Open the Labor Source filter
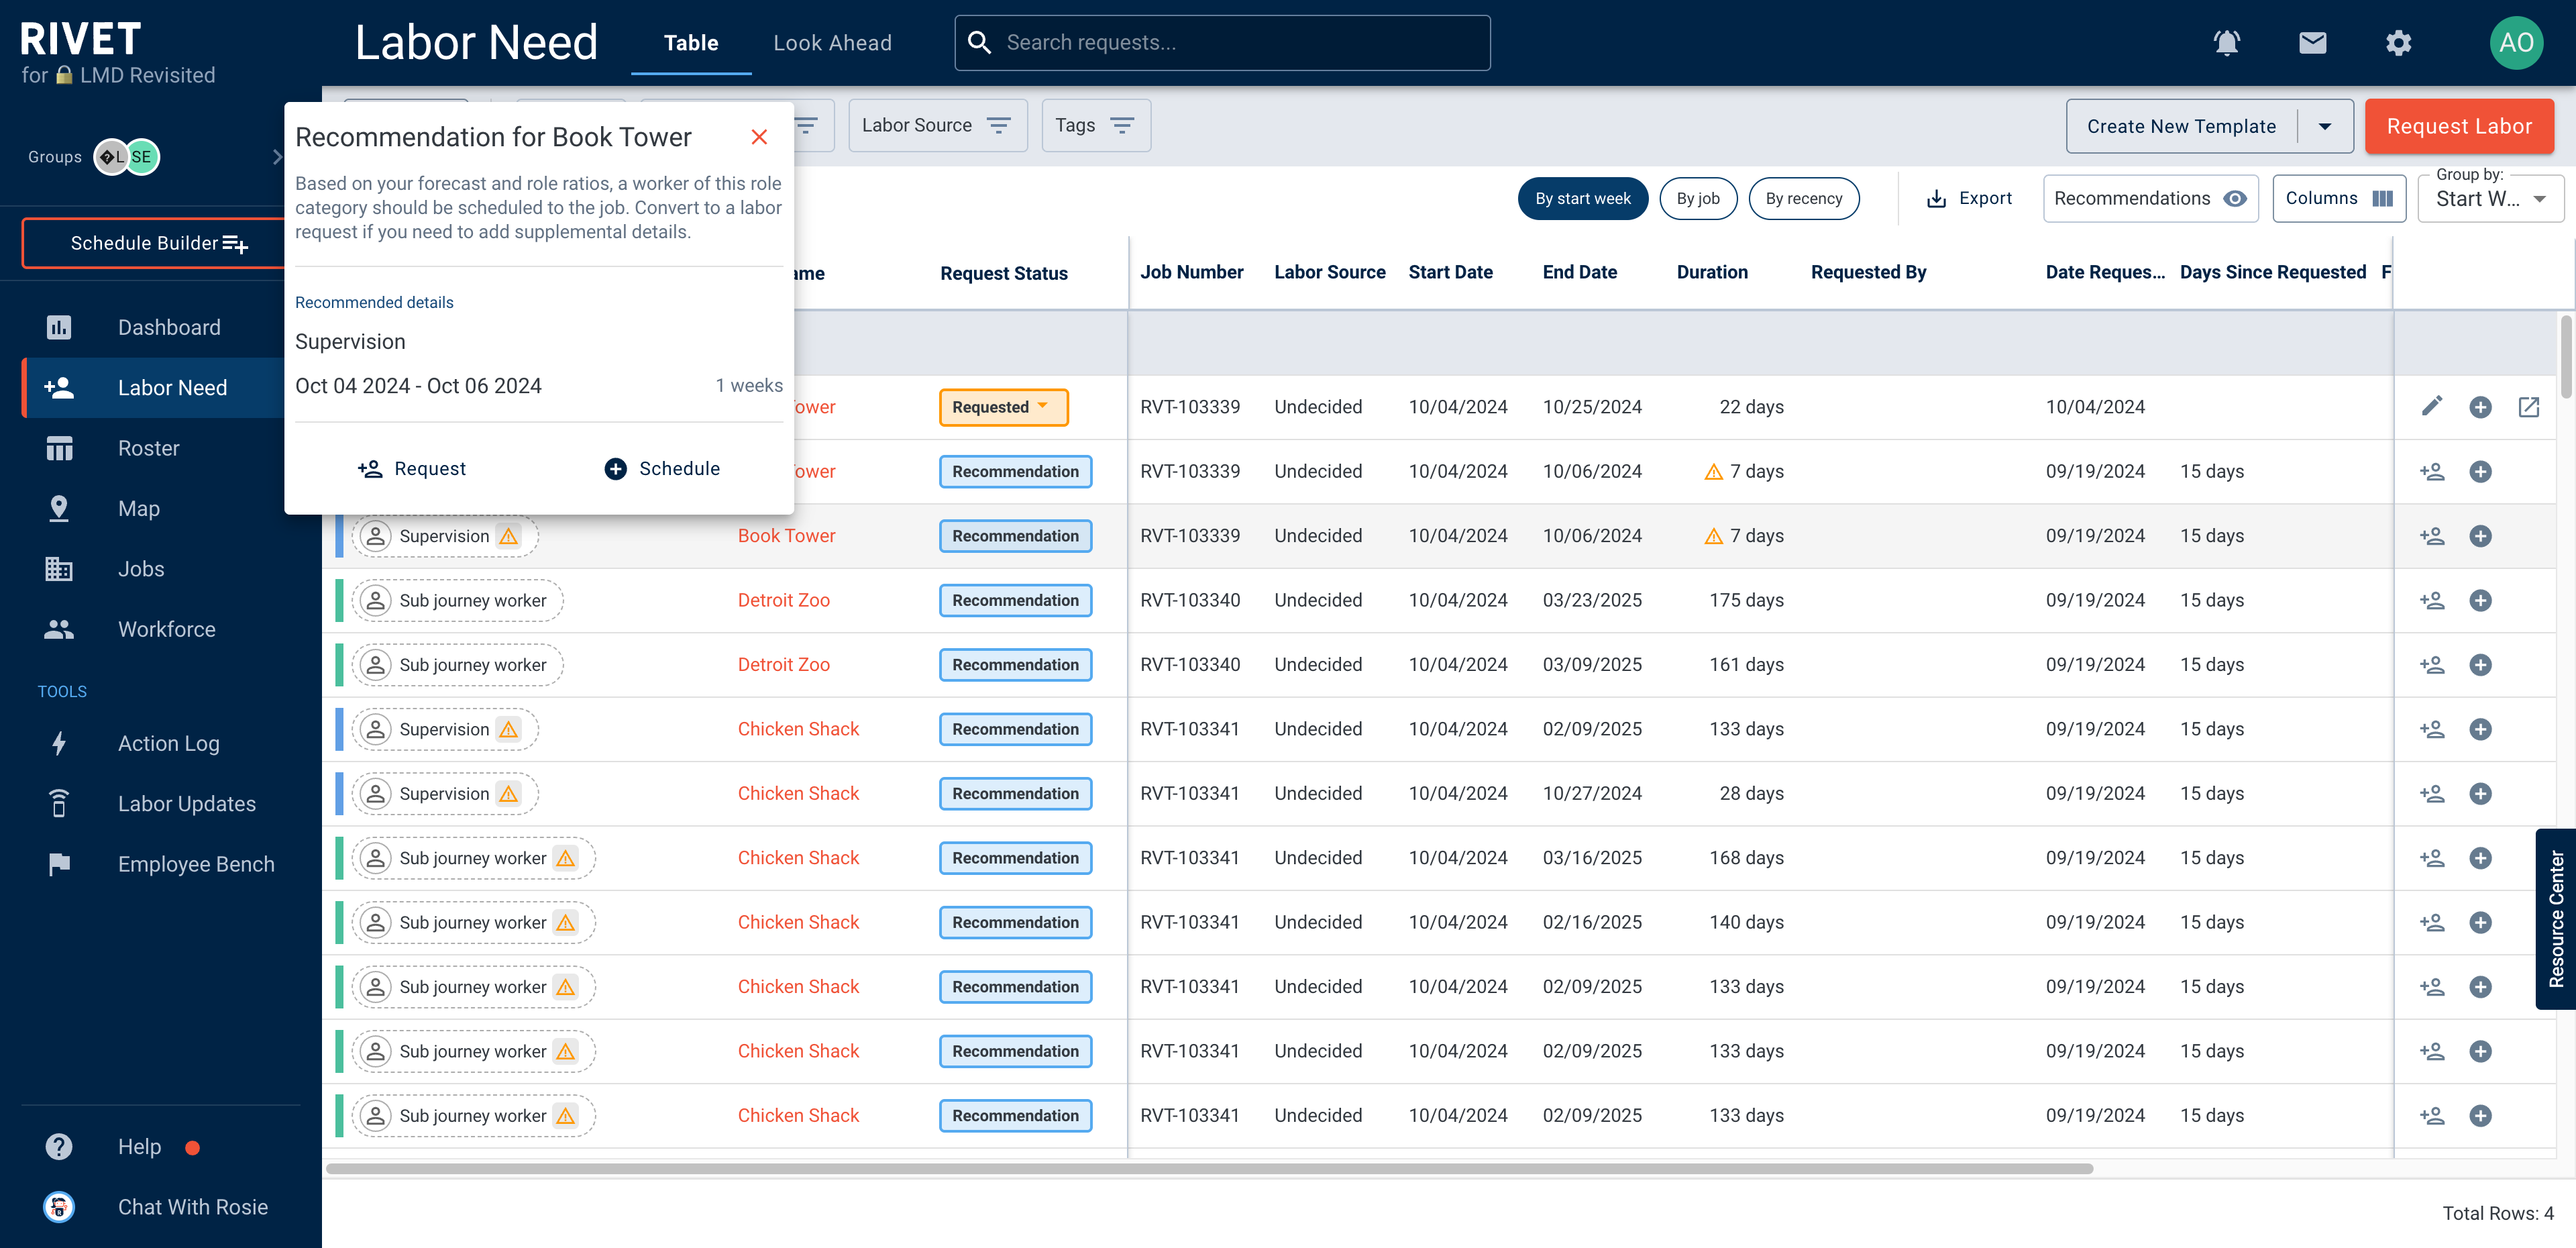The image size is (2576, 1248). click(937, 125)
